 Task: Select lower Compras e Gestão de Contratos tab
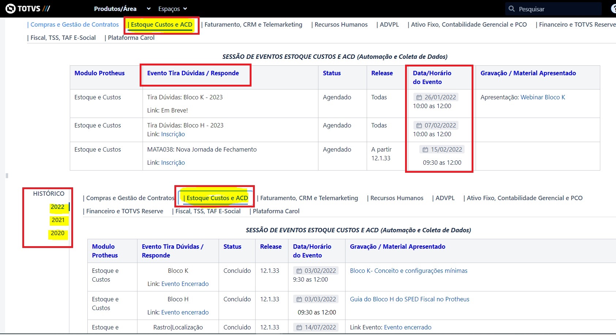(x=129, y=198)
